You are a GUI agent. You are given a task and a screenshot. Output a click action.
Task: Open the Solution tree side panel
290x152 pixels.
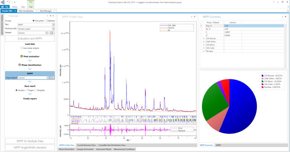pos(2,24)
